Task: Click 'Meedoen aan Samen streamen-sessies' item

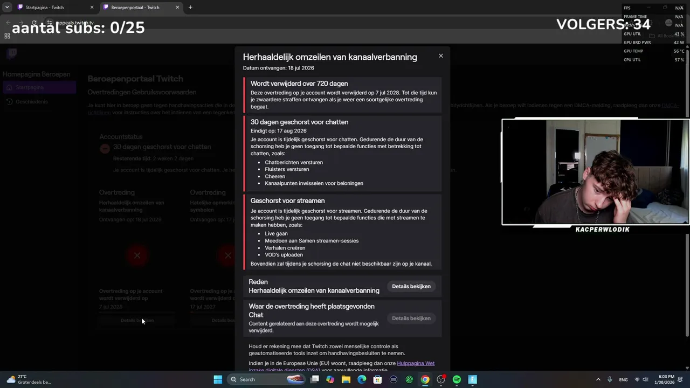Action: [x=312, y=241]
